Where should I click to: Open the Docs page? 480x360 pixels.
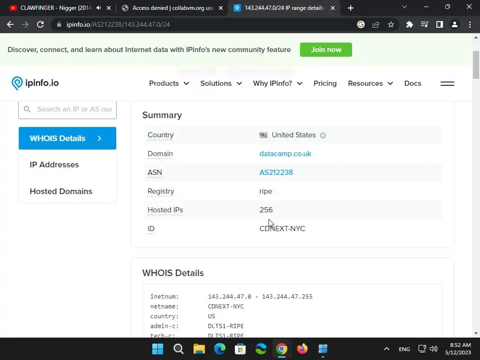tap(412, 83)
